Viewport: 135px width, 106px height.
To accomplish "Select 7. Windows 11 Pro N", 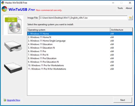I will tap(80, 55).
